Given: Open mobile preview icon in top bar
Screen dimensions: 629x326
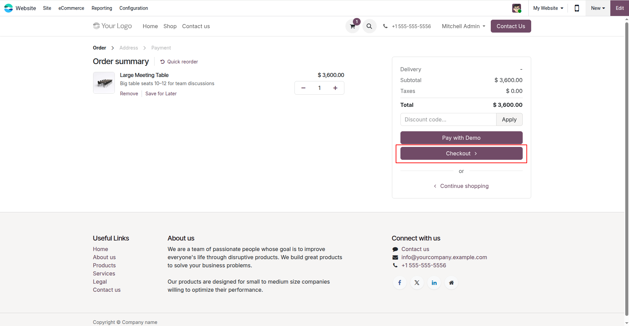Looking at the screenshot, I should pyautogui.click(x=576, y=8).
